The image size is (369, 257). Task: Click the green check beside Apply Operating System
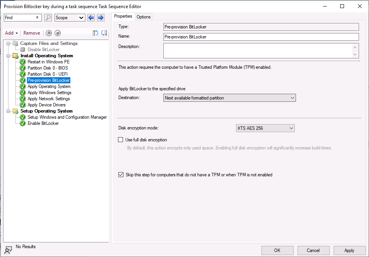(23, 86)
